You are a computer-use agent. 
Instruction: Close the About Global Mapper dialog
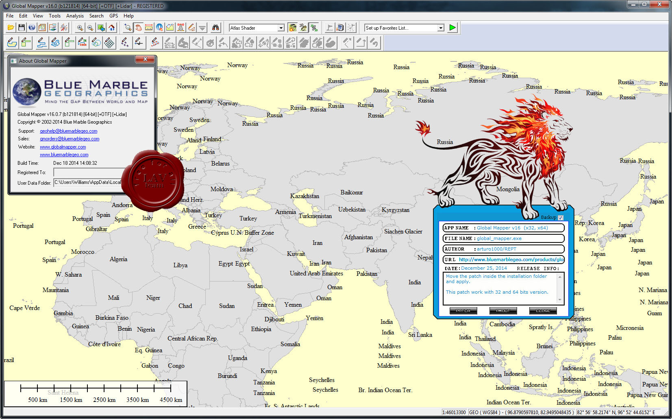tap(145, 59)
